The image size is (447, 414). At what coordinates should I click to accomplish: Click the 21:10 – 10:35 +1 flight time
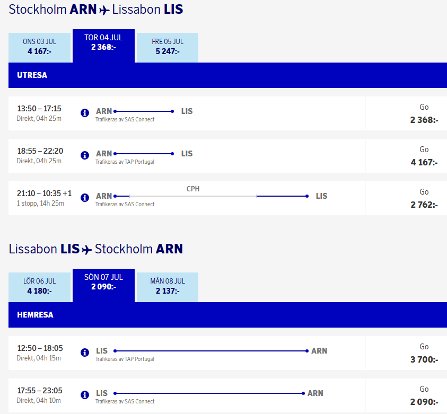click(45, 193)
